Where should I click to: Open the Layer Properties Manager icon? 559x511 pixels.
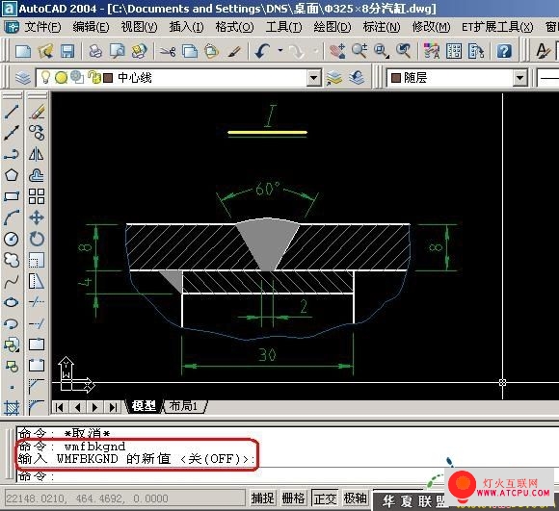pos(23,77)
